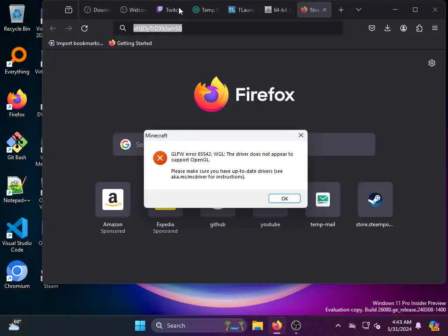The width and height of the screenshot is (448, 336).
Task: Switch to the TLauncher tab
Action: 241,10
